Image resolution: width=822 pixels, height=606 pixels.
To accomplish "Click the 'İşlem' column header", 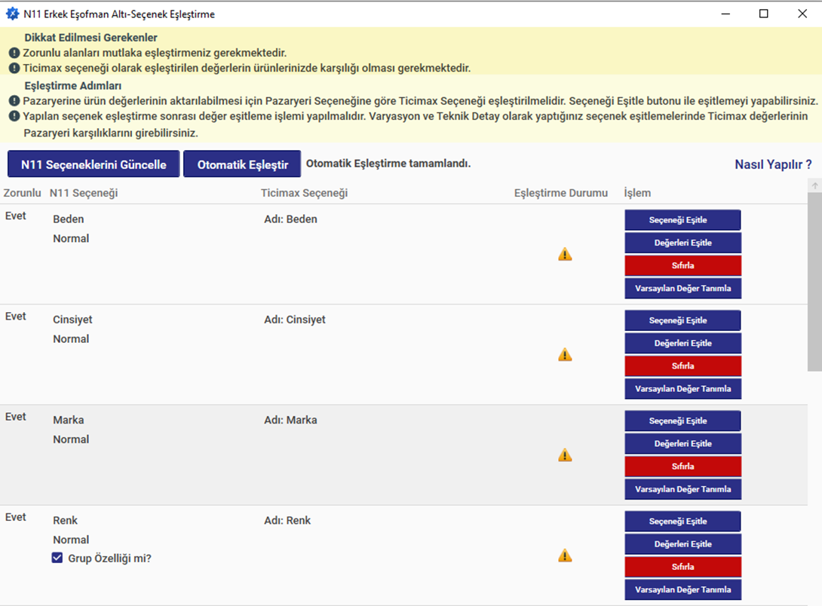I will [x=637, y=193].
